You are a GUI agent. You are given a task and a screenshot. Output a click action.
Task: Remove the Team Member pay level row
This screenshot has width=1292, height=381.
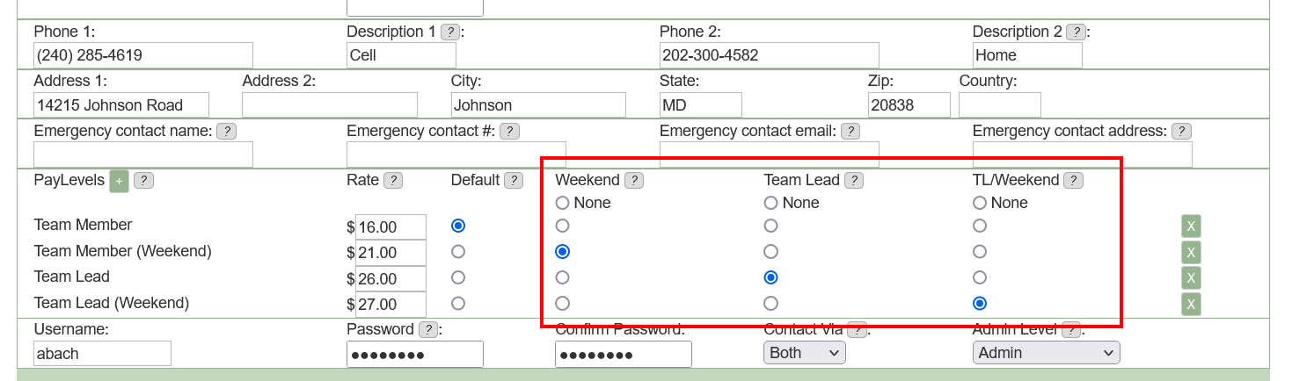[1191, 226]
